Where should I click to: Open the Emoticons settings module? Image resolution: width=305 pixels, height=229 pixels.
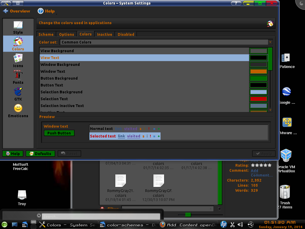coord(18,111)
